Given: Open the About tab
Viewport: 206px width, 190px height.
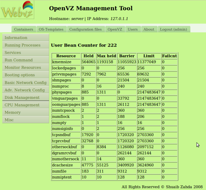Looking at the screenshot, I should tap(149, 29).
